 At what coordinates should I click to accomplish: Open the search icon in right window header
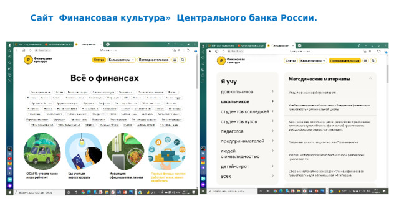[373, 61]
